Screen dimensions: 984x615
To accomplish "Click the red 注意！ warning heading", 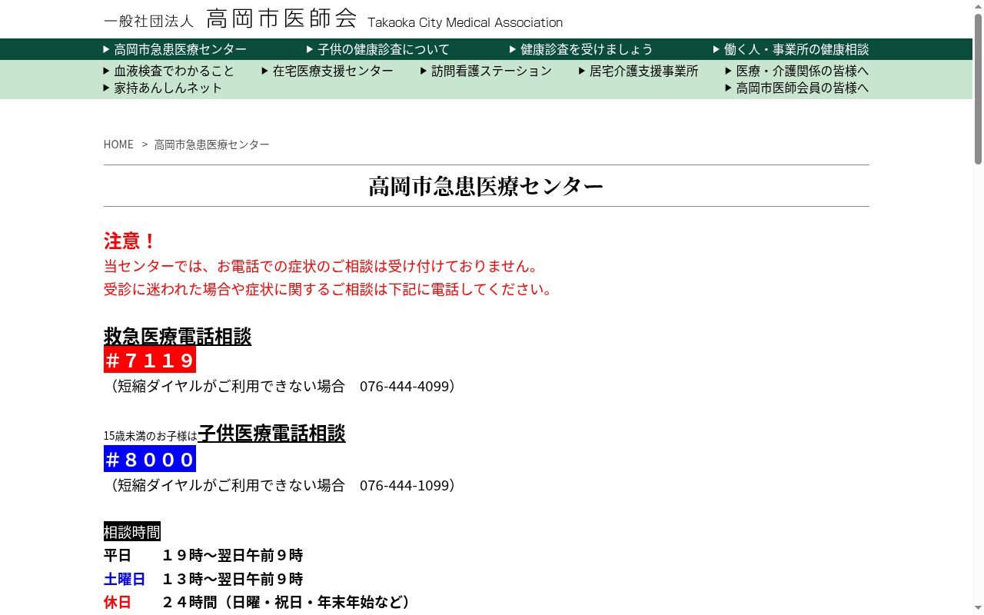I will pyautogui.click(x=131, y=241).
